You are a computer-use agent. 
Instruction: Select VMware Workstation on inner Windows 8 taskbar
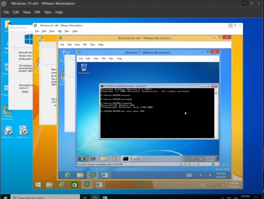92,175
